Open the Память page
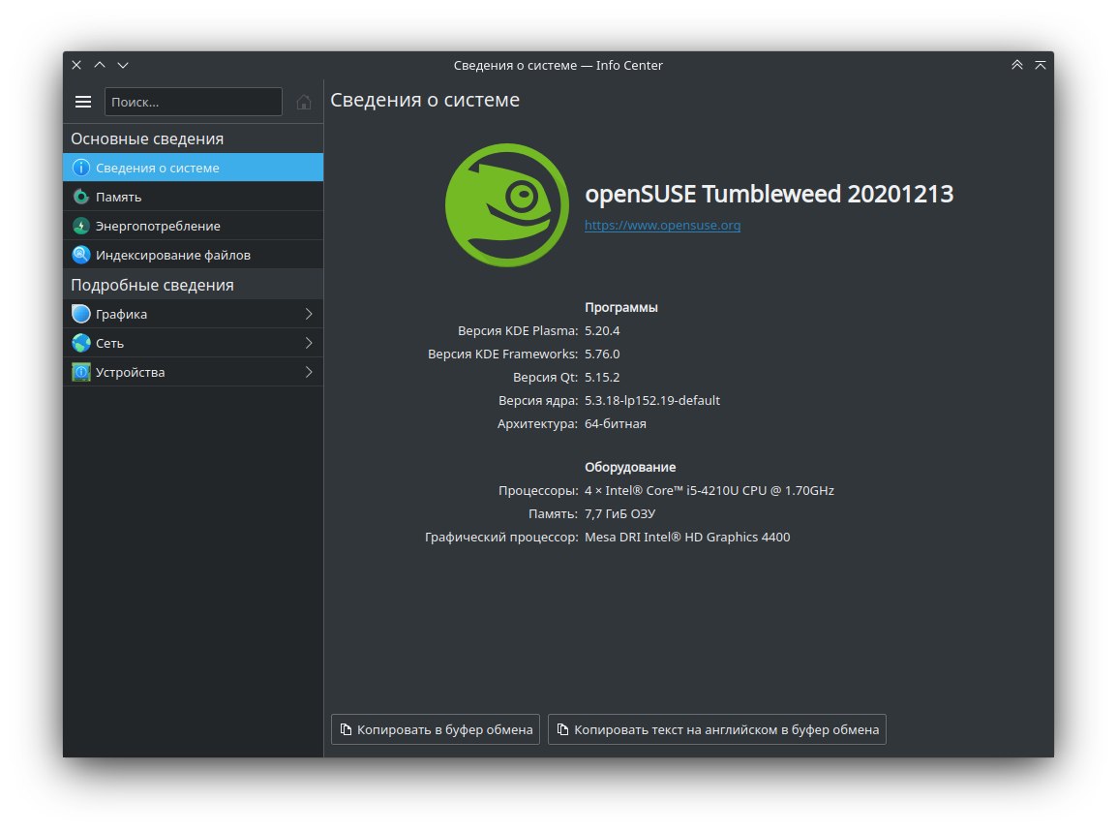 [x=193, y=197]
